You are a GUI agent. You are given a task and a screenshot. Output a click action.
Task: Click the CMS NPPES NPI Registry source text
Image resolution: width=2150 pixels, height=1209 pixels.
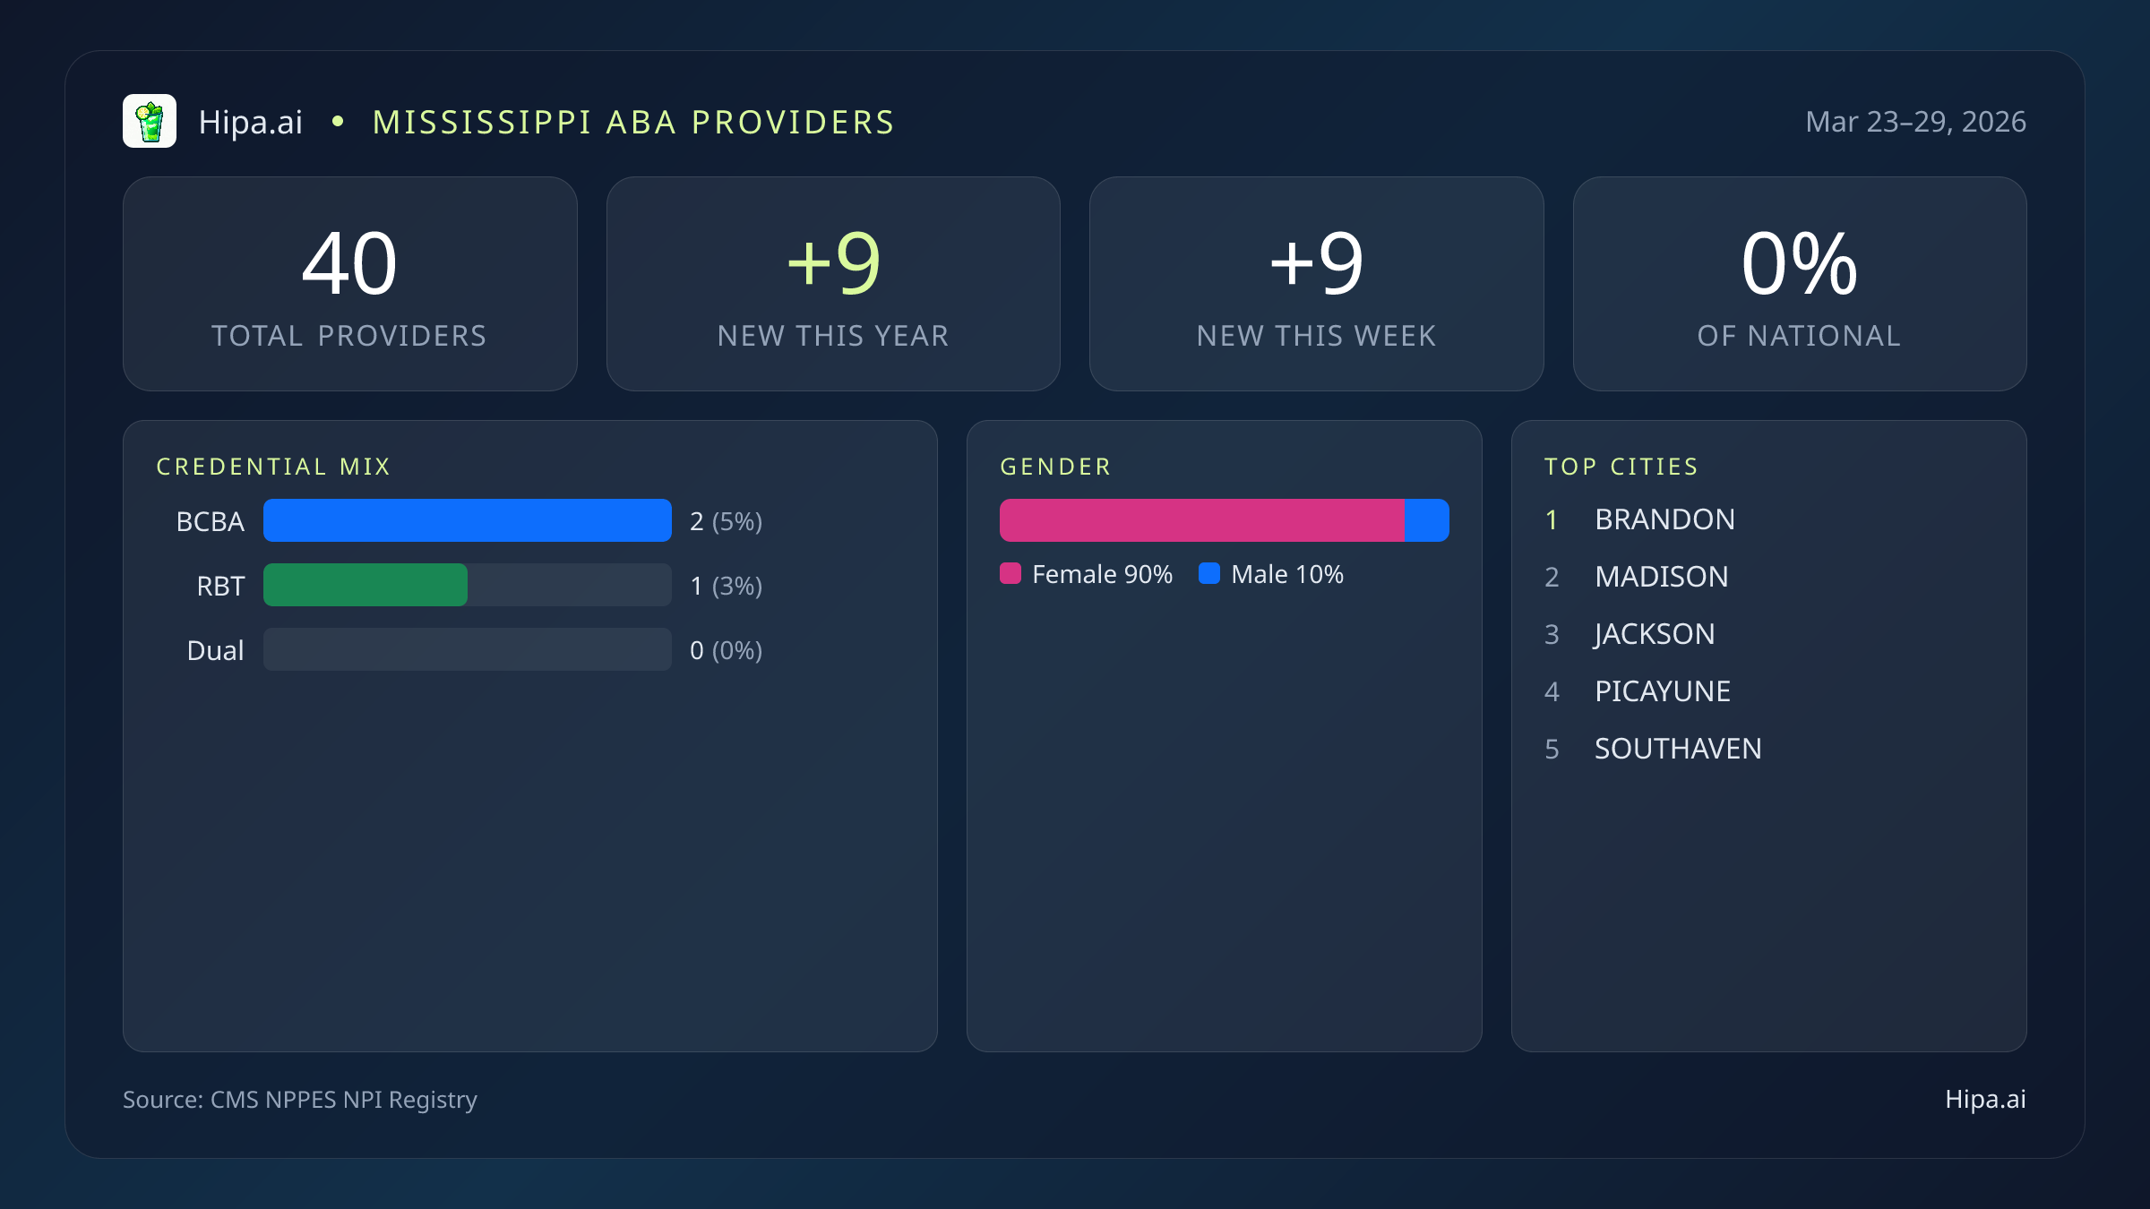(x=299, y=1100)
